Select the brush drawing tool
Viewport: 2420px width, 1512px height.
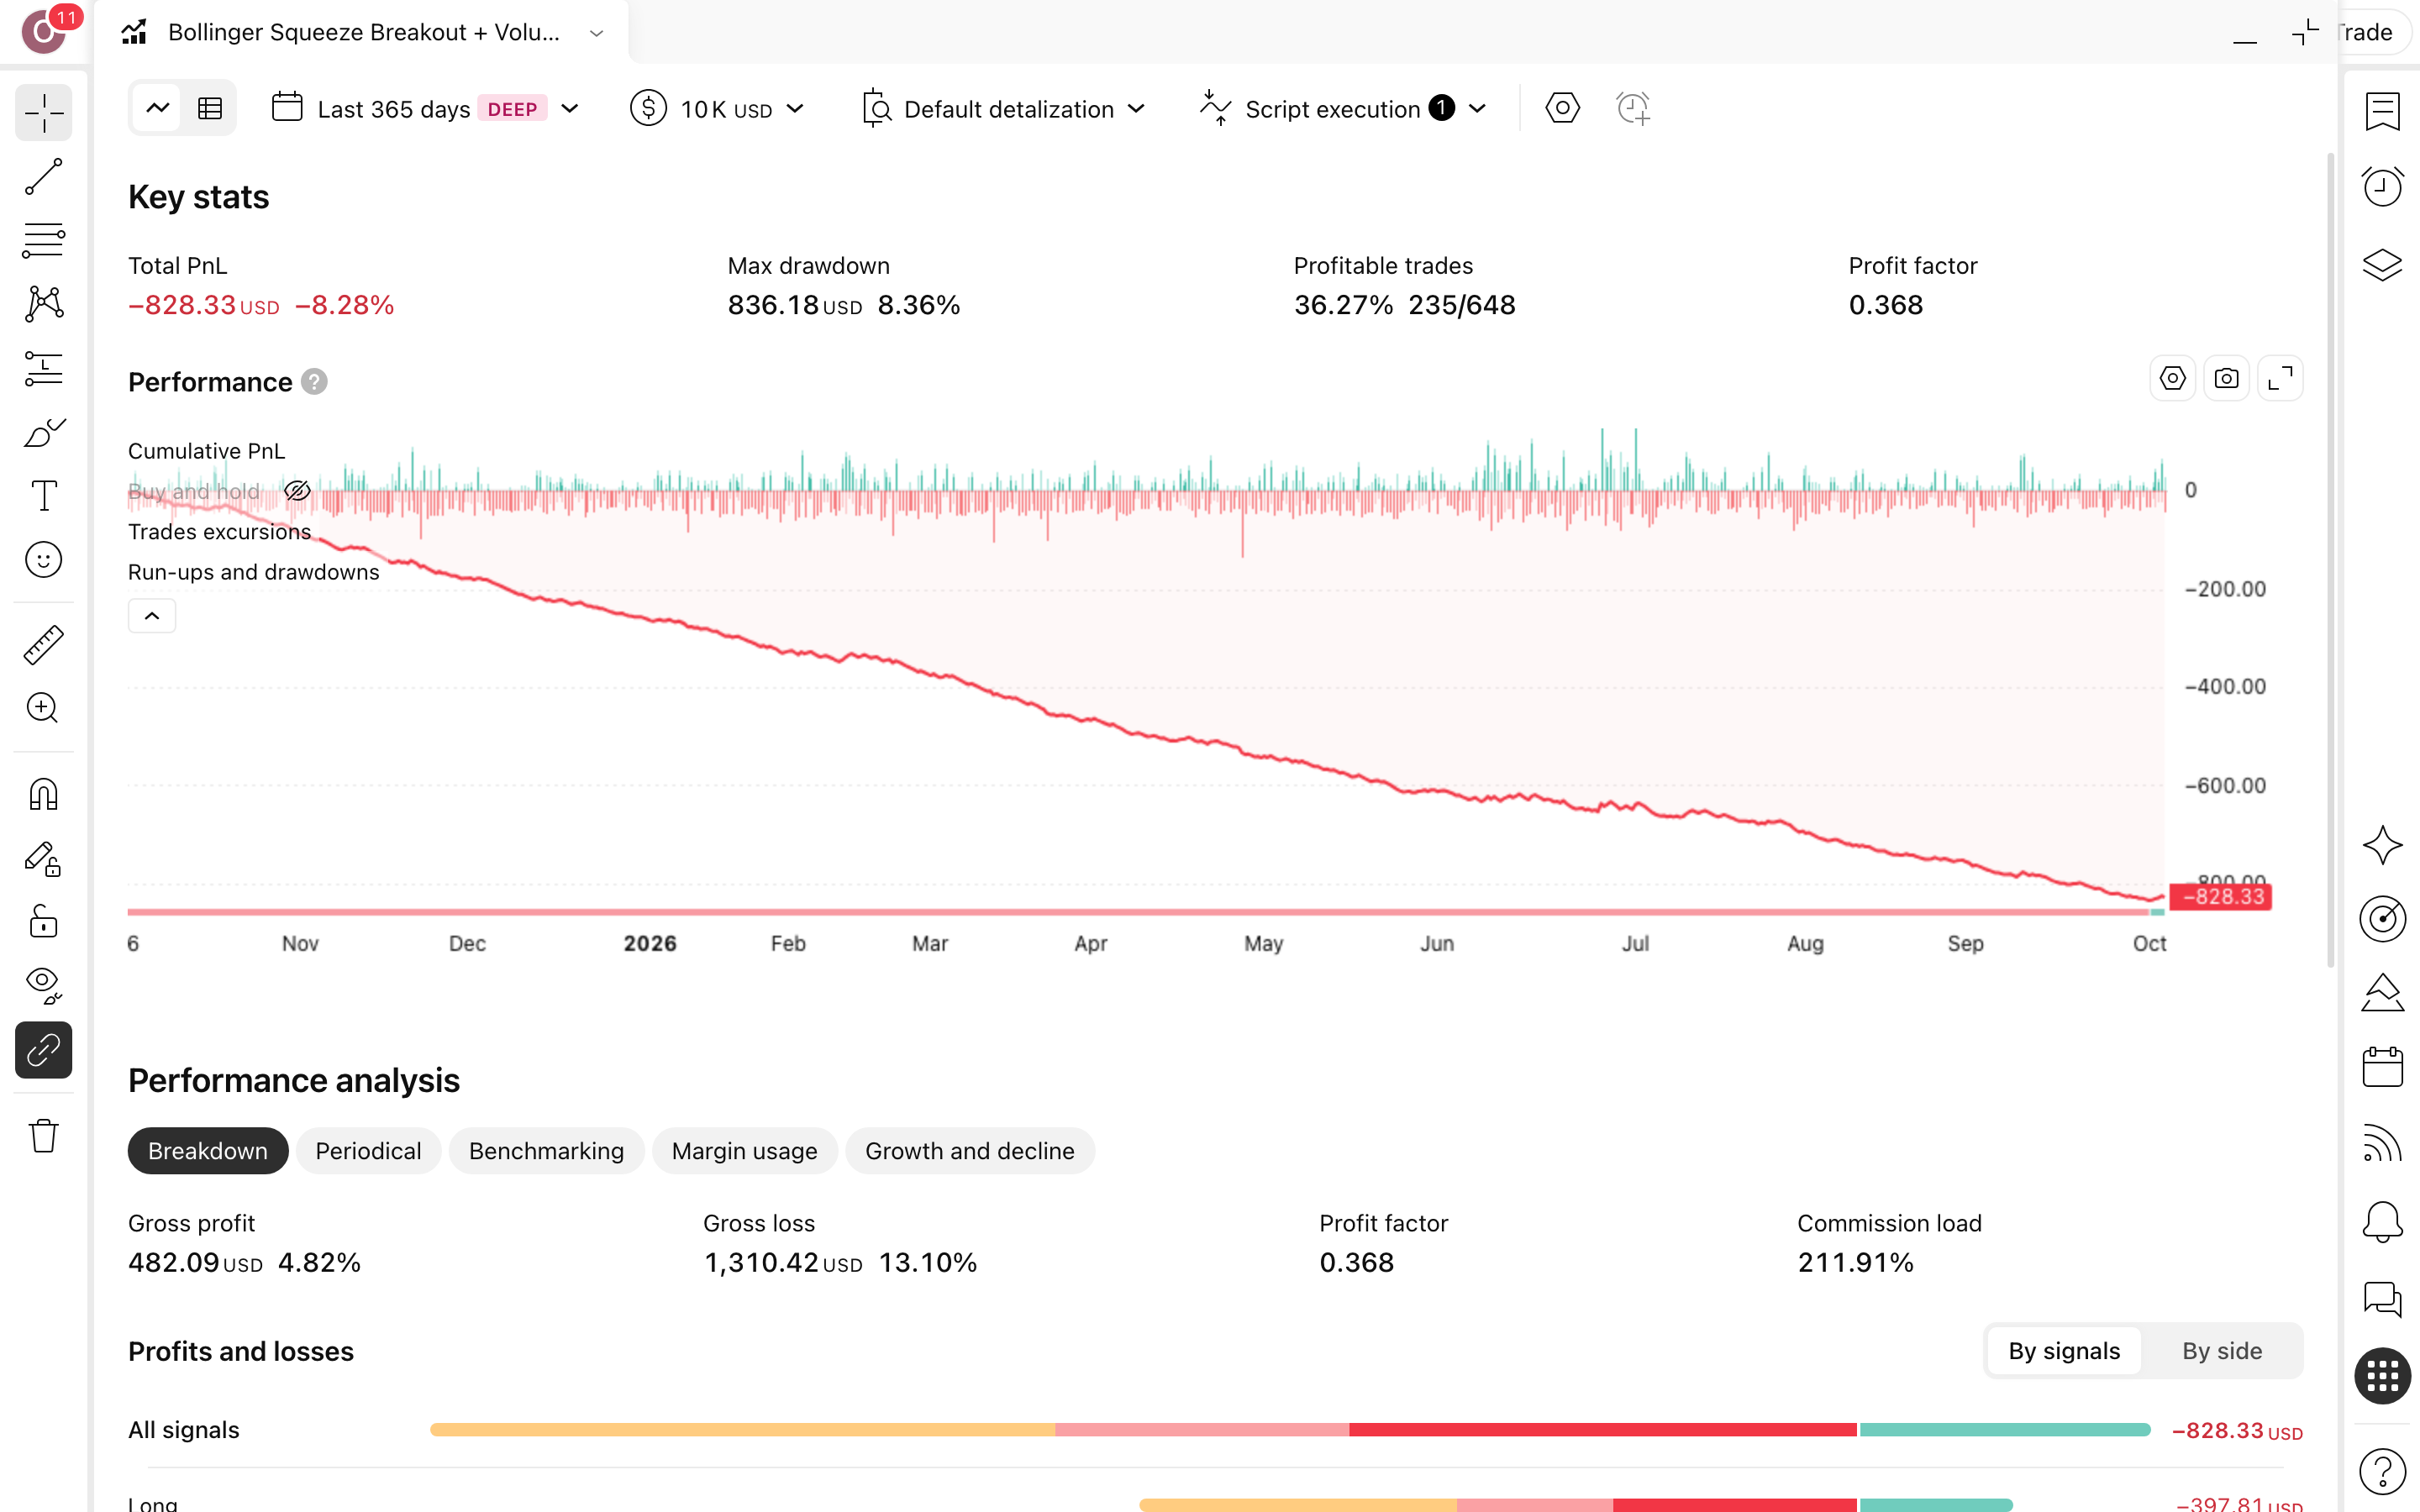click(44, 432)
